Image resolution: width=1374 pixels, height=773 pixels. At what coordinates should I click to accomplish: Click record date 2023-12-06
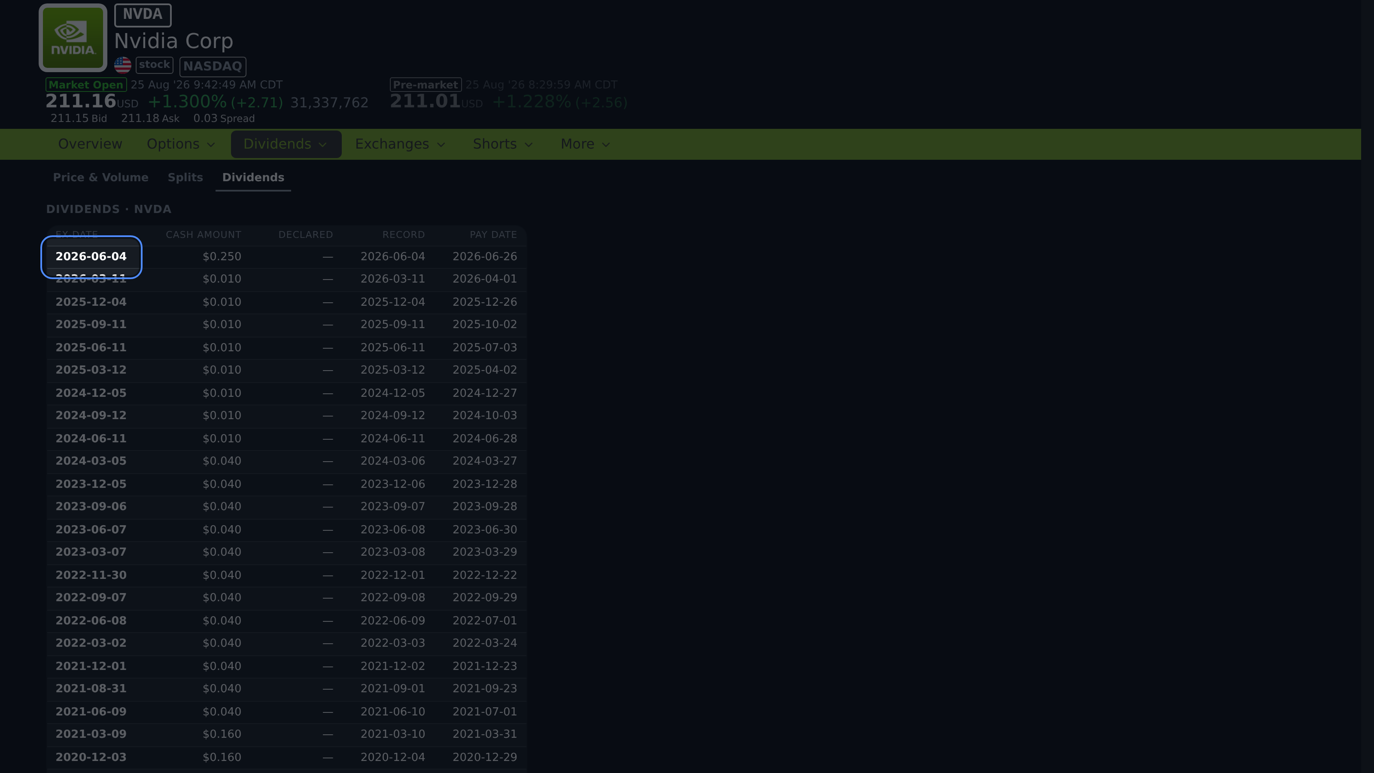point(392,484)
